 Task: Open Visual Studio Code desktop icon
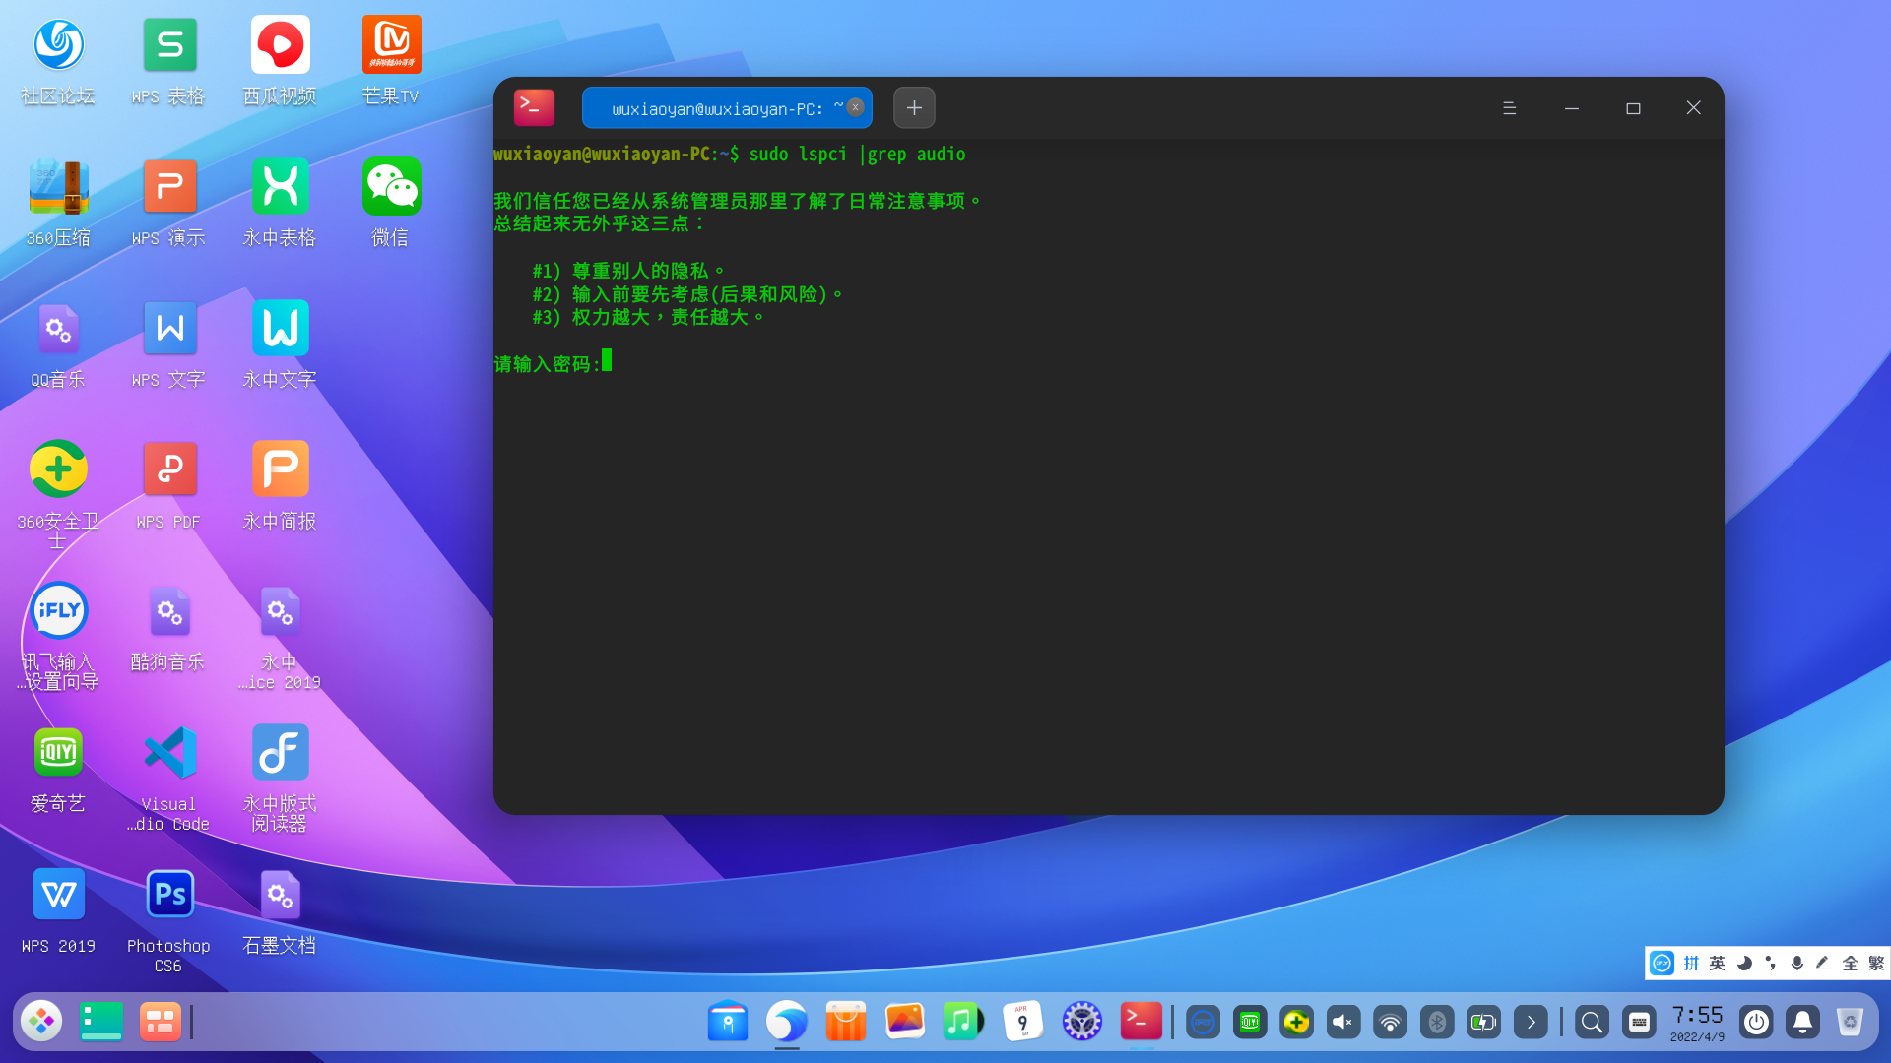(x=168, y=753)
